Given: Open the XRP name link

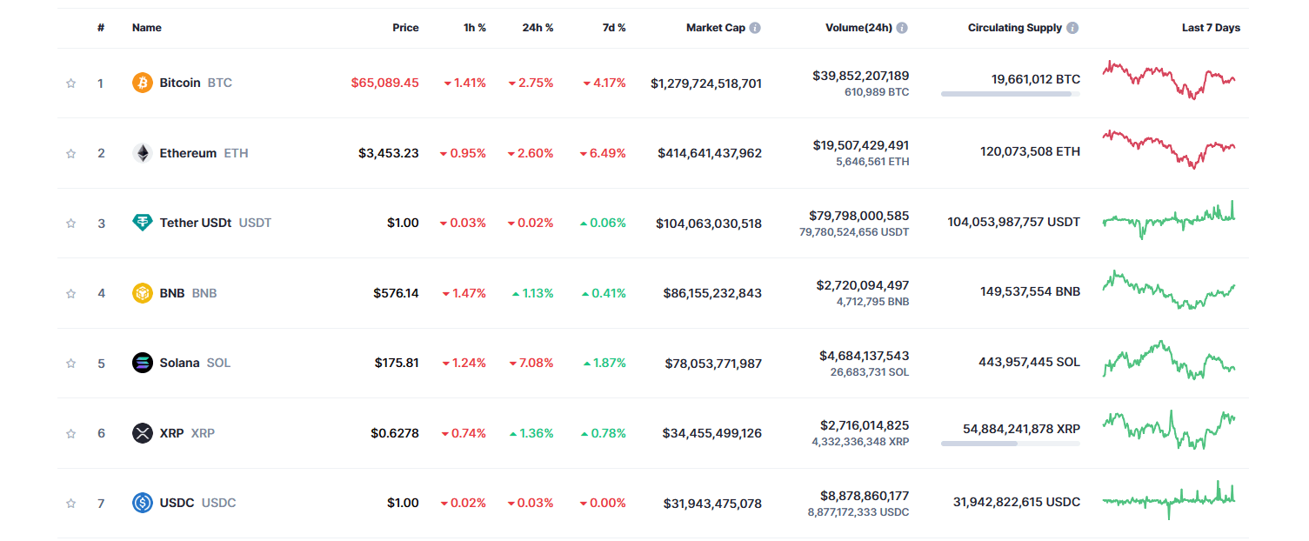Looking at the screenshot, I should pos(171,433).
